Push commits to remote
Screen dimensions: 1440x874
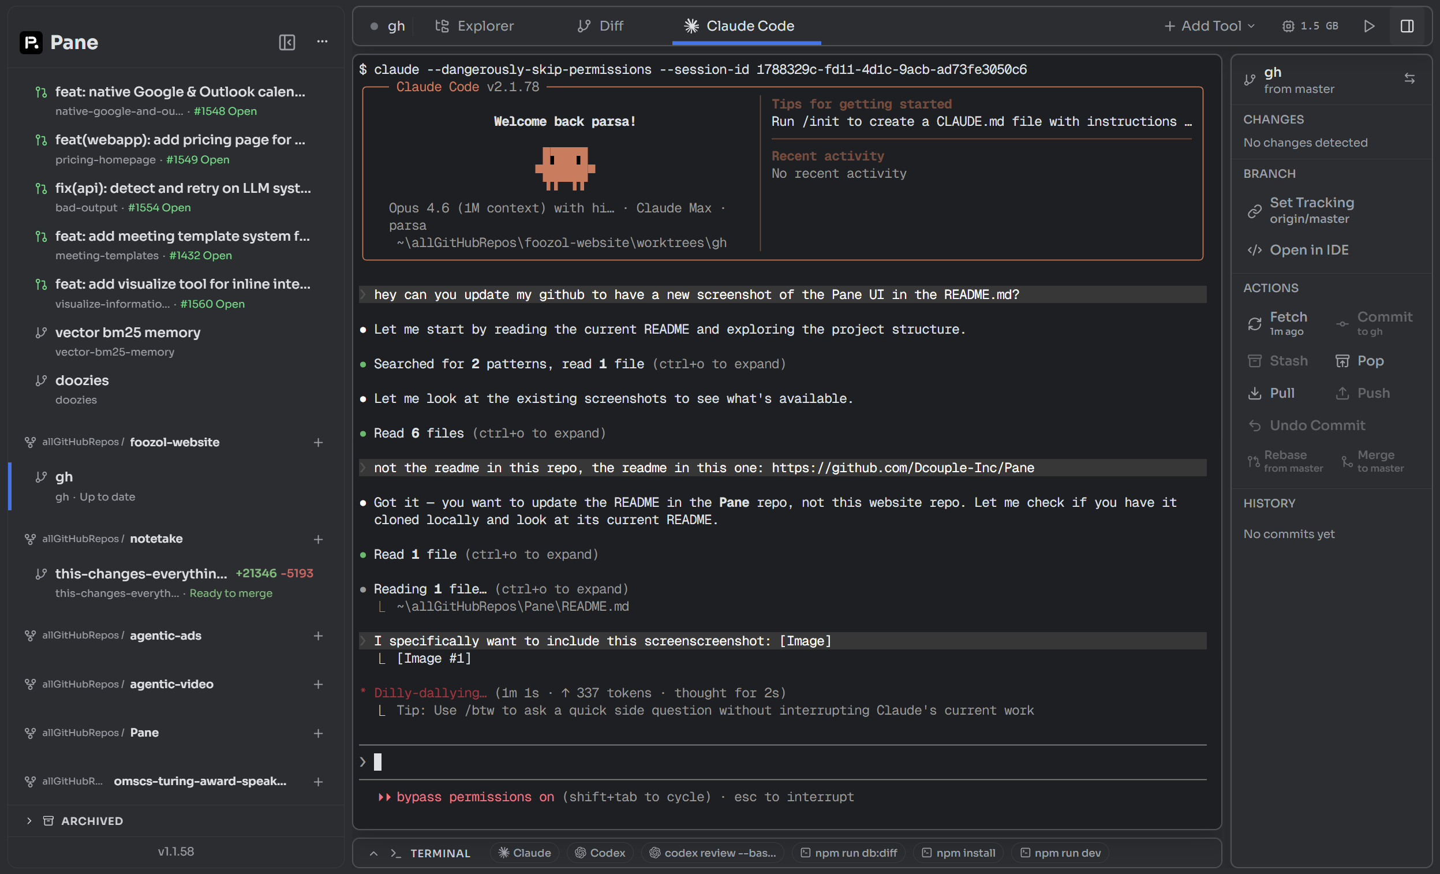point(1362,393)
